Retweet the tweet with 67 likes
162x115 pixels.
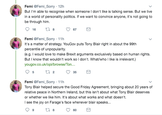coord(48,29)
